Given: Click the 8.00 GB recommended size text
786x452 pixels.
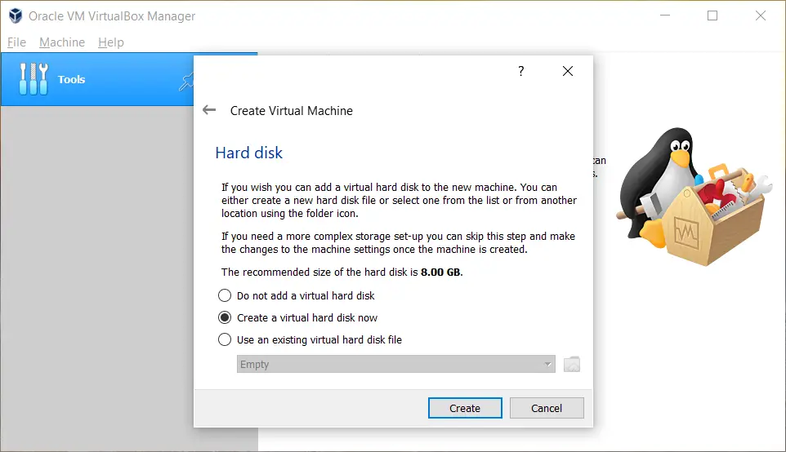Looking at the screenshot, I should (x=440, y=273).
